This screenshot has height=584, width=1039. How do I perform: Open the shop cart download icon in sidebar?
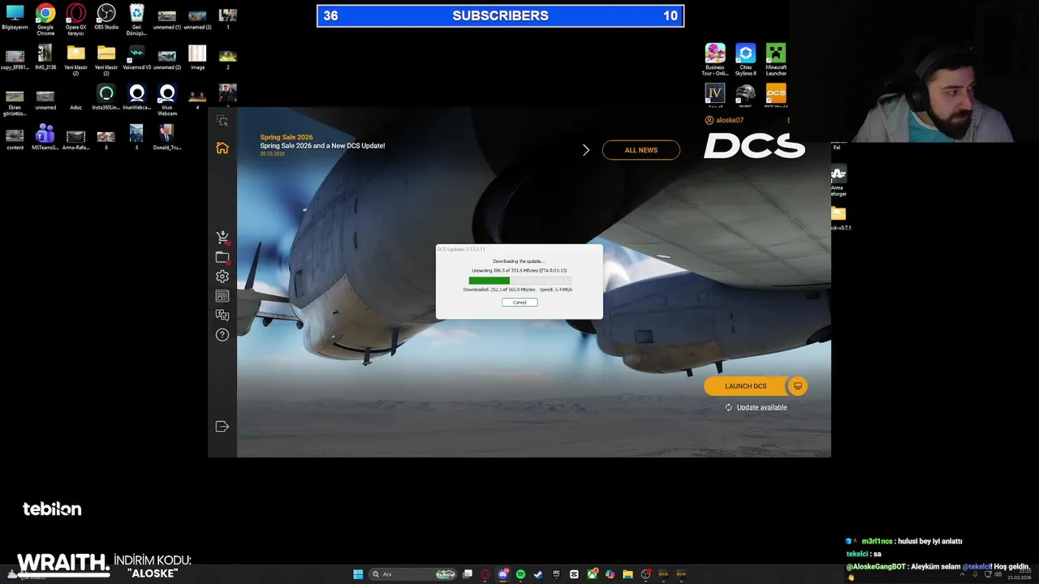(222, 238)
